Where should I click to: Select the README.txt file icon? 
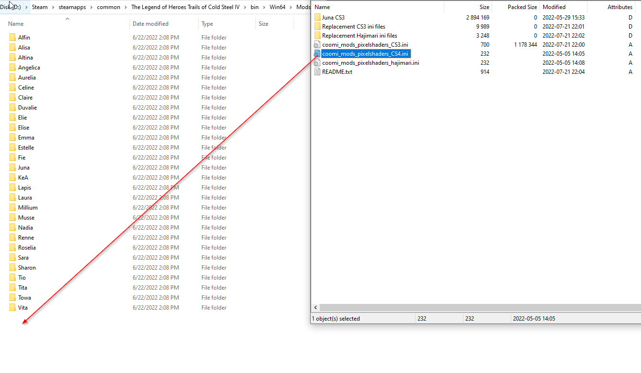(317, 71)
